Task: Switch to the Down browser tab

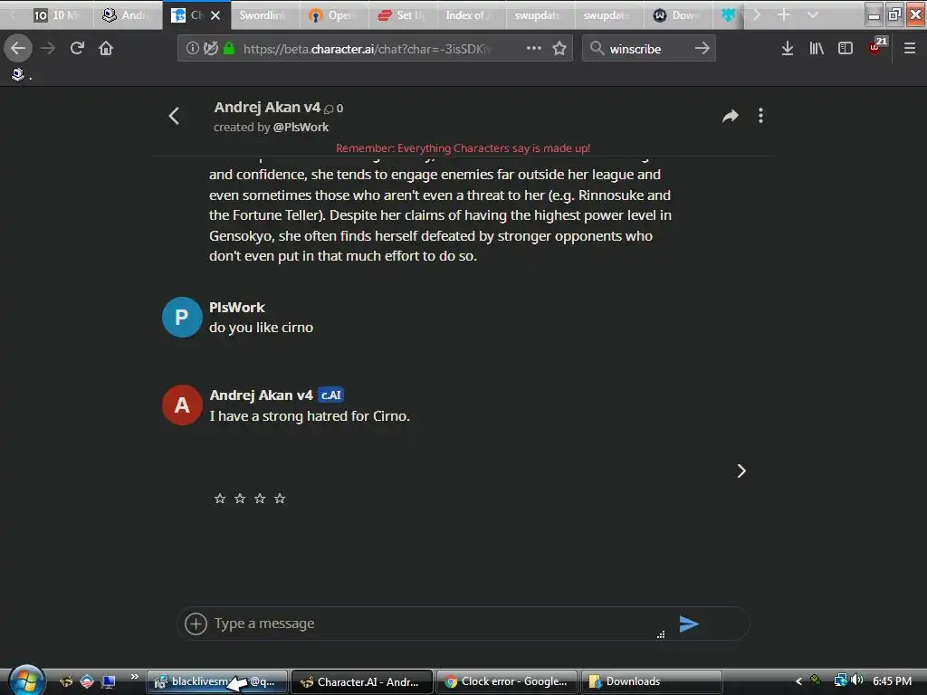Action: click(x=677, y=15)
